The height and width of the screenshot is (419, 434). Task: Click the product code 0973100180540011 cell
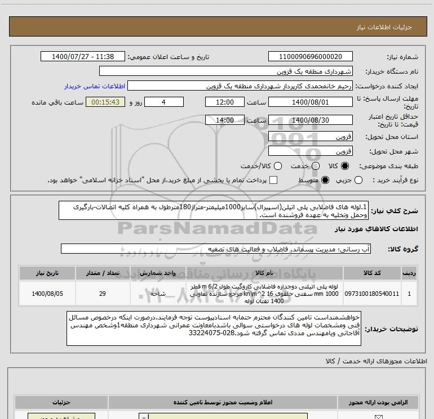click(372, 294)
